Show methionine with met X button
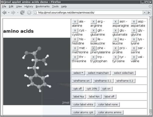The width and height of the screenshot is (153, 117). click(75, 48)
